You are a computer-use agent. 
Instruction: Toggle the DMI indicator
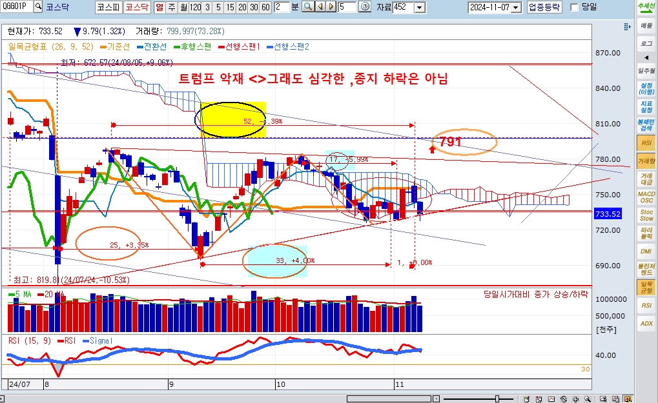point(646,251)
